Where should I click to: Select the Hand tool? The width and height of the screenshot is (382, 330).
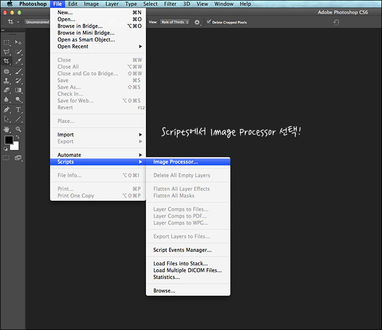(7, 129)
